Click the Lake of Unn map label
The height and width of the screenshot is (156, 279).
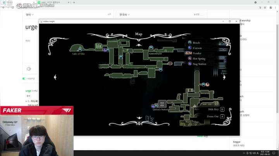(78, 54)
